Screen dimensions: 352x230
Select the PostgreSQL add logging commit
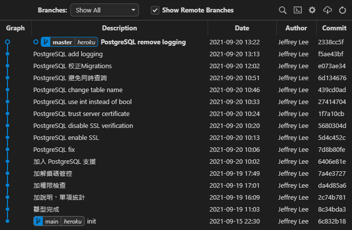click(x=68, y=54)
